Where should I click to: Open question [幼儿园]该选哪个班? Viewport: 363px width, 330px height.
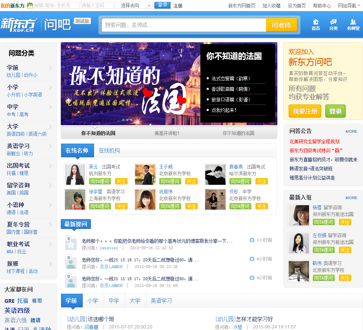point(91,319)
